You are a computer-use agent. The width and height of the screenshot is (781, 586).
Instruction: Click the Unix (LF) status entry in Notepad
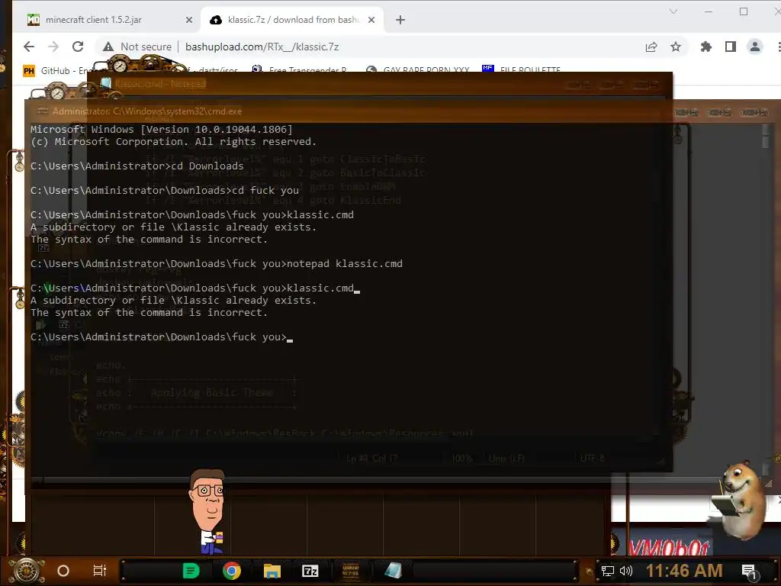pos(506,458)
